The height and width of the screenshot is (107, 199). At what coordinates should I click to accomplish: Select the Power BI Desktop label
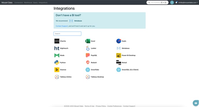point(128,55)
